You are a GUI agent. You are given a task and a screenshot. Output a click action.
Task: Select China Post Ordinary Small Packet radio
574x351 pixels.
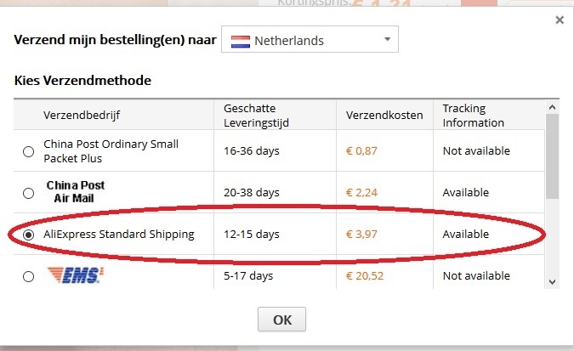tap(29, 151)
